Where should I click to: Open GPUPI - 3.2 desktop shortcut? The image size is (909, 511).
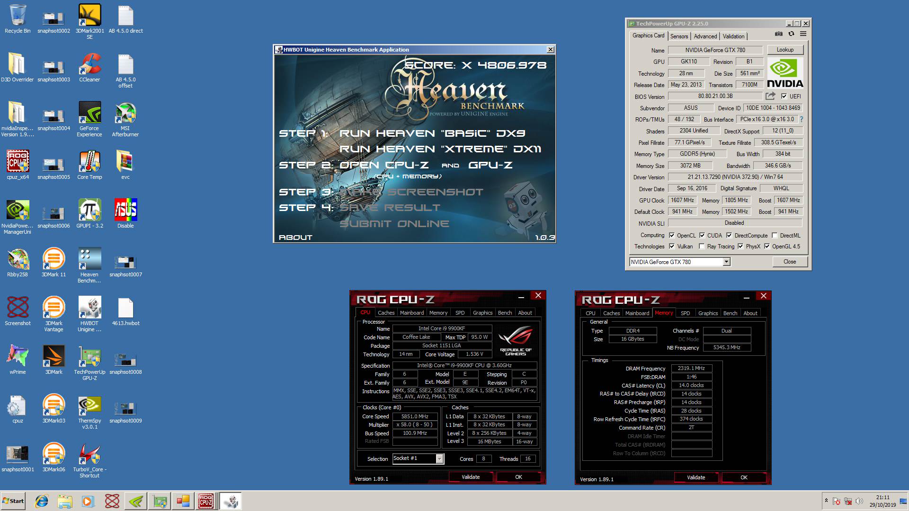coord(89,214)
